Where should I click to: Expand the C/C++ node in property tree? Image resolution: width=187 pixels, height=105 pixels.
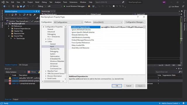click(x=46, y=39)
